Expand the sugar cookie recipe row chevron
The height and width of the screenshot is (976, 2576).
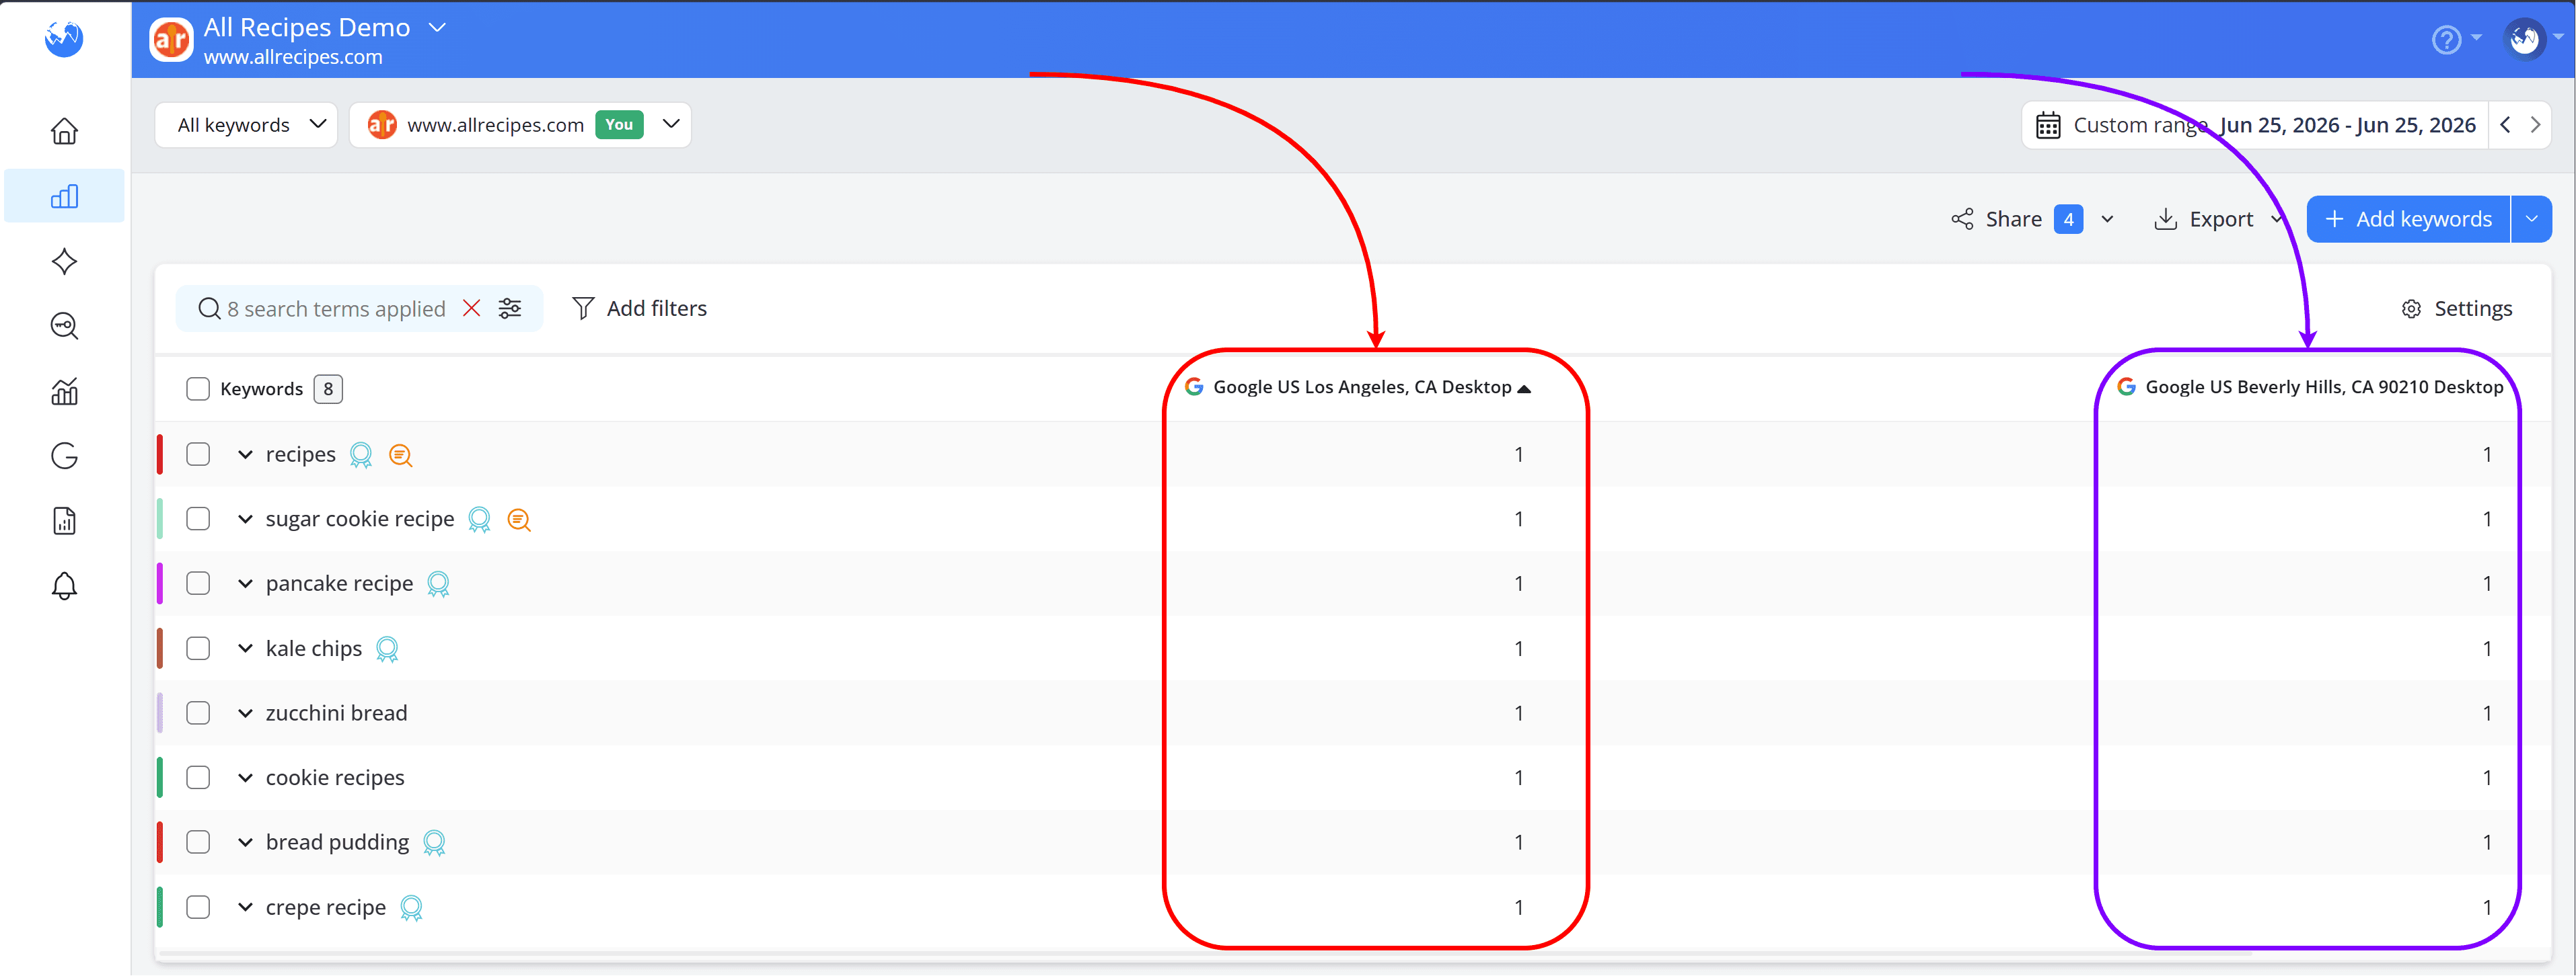pos(245,520)
